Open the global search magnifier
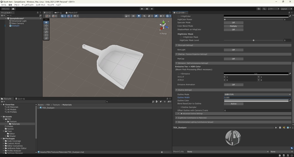Viewport: 294px width, 157px height. coord(264,9)
